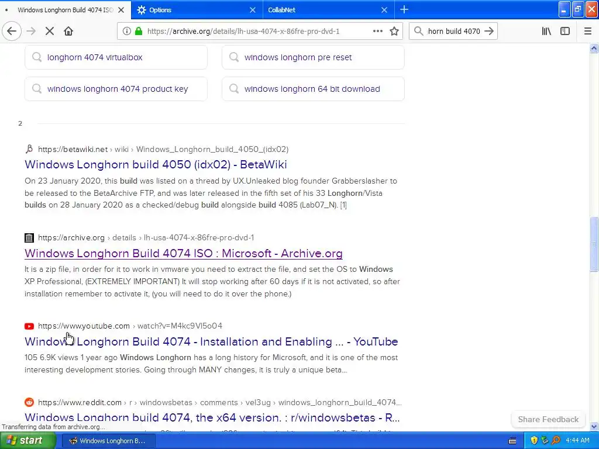Open 'Windows Longhorn Build 4074 ISO' Archive.org result

tap(183, 254)
